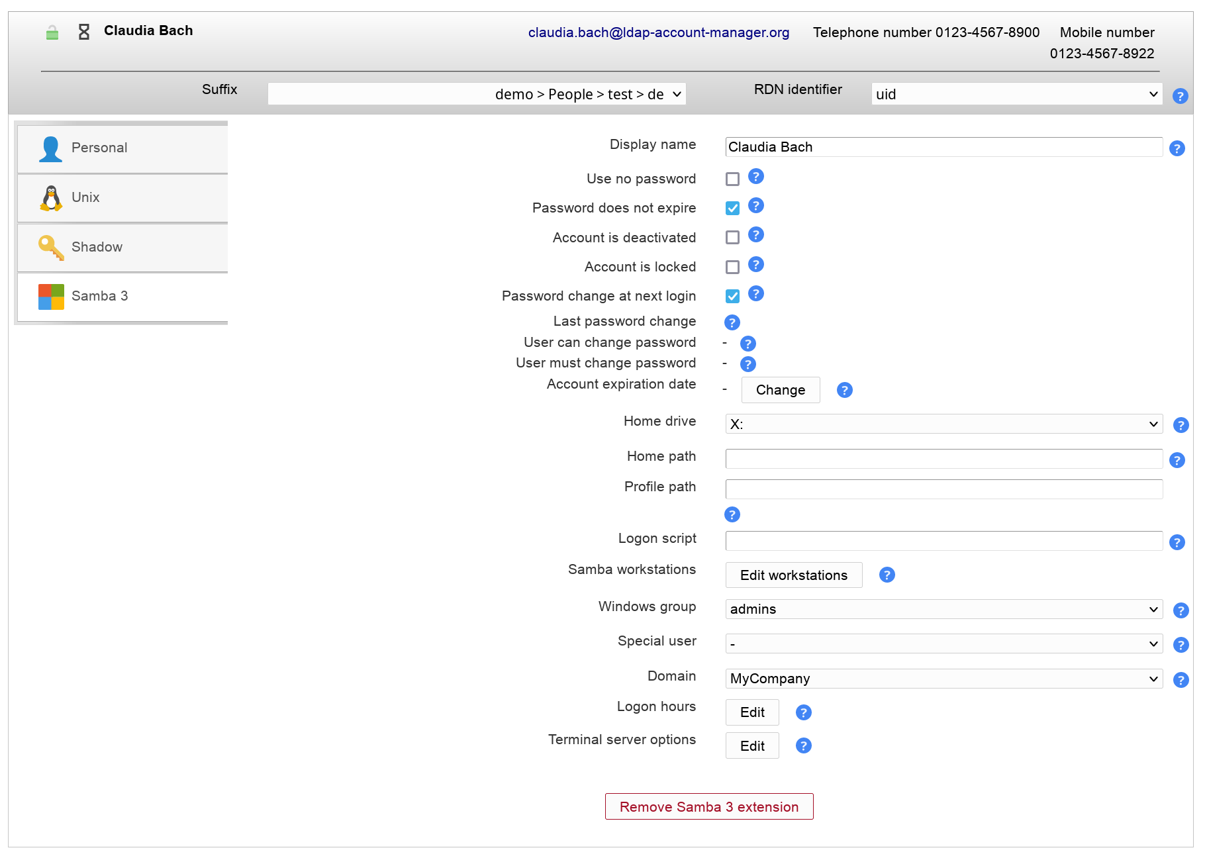Screen dimensions: 1207x862
Task: Enable the Use no password checkbox
Action: click(x=732, y=179)
